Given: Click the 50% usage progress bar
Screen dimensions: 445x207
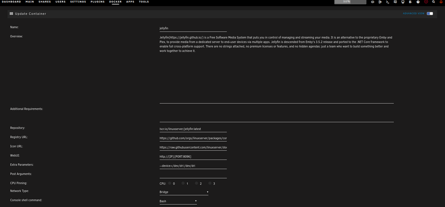Looking at the screenshot, I should [350, 2].
